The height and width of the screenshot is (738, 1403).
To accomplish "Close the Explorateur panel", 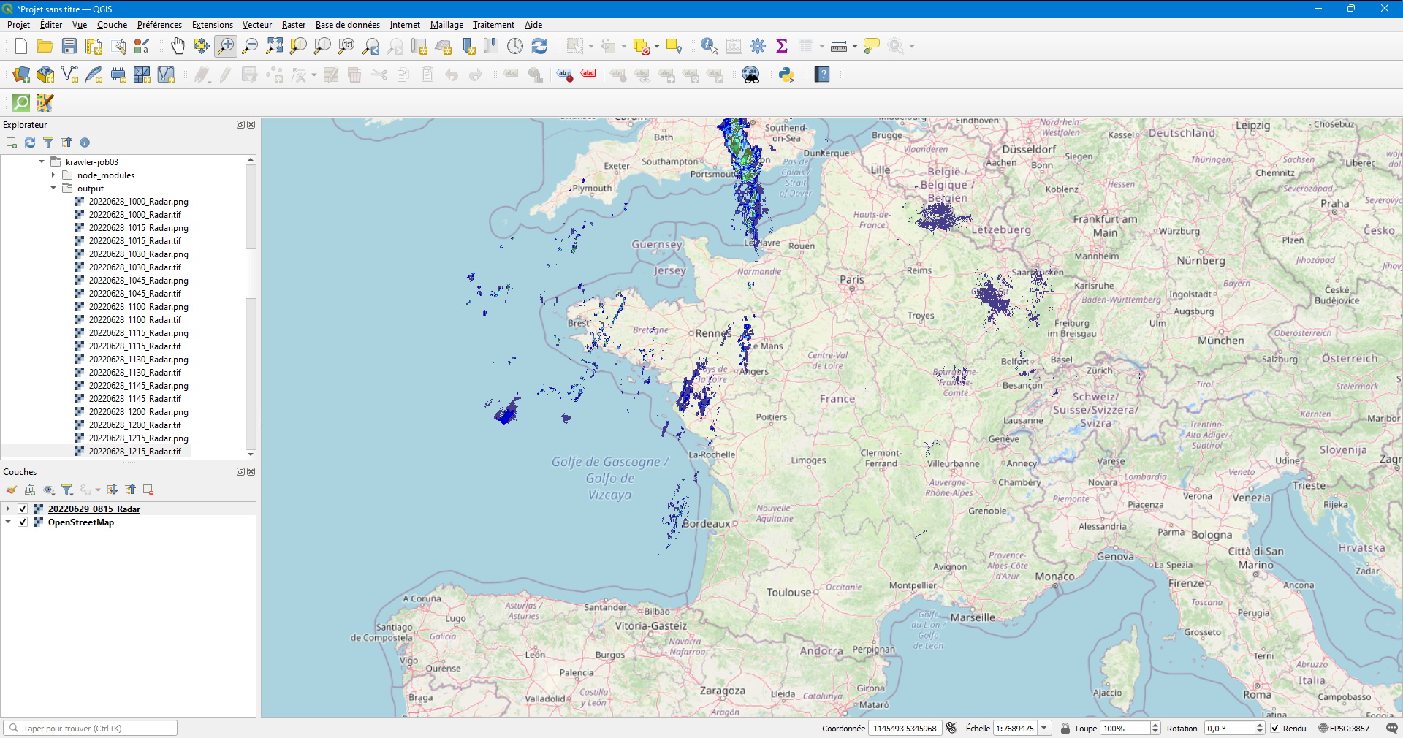I will 251,125.
